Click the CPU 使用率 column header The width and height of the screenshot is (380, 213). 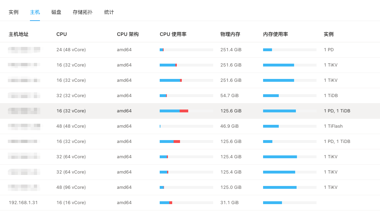click(x=173, y=34)
